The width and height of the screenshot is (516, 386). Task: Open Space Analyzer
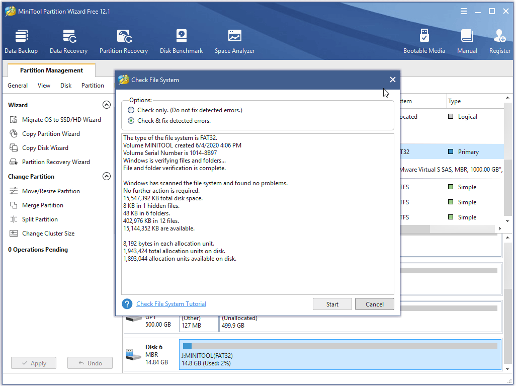[235, 41]
